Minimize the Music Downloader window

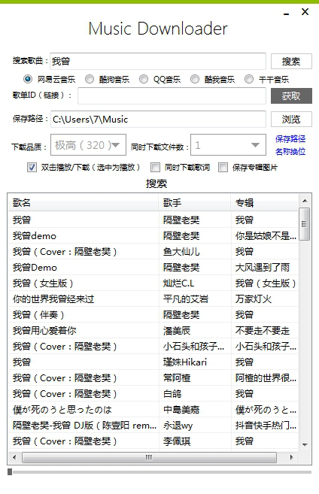[x=286, y=14]
